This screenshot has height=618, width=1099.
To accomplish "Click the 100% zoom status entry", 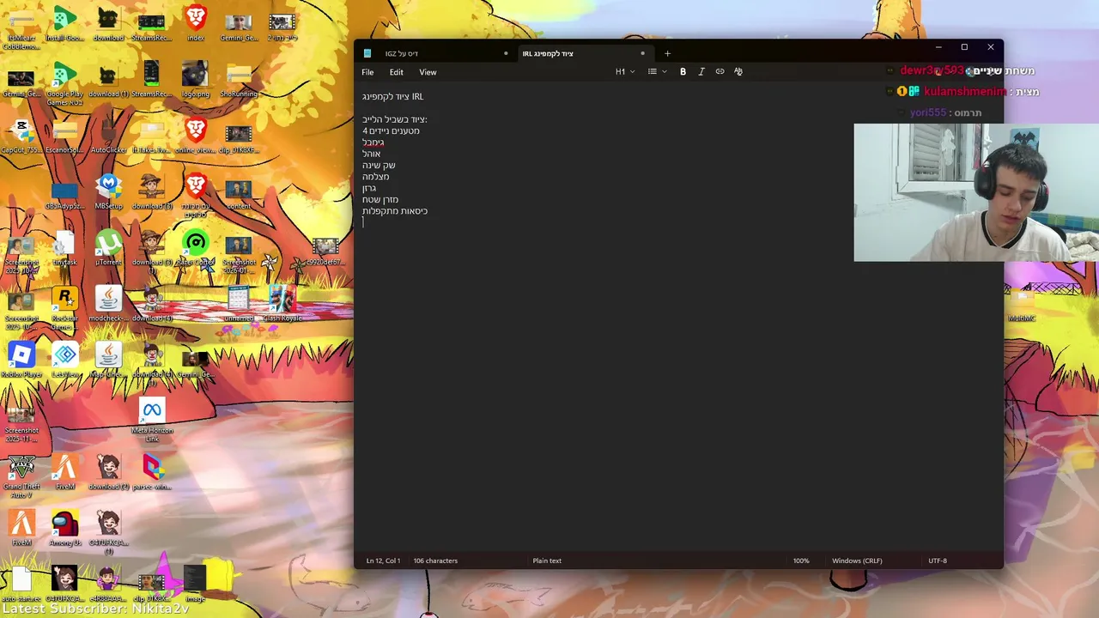I will (801, 560).
